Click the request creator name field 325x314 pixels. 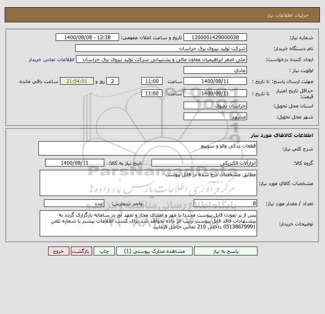click(161, 59)
